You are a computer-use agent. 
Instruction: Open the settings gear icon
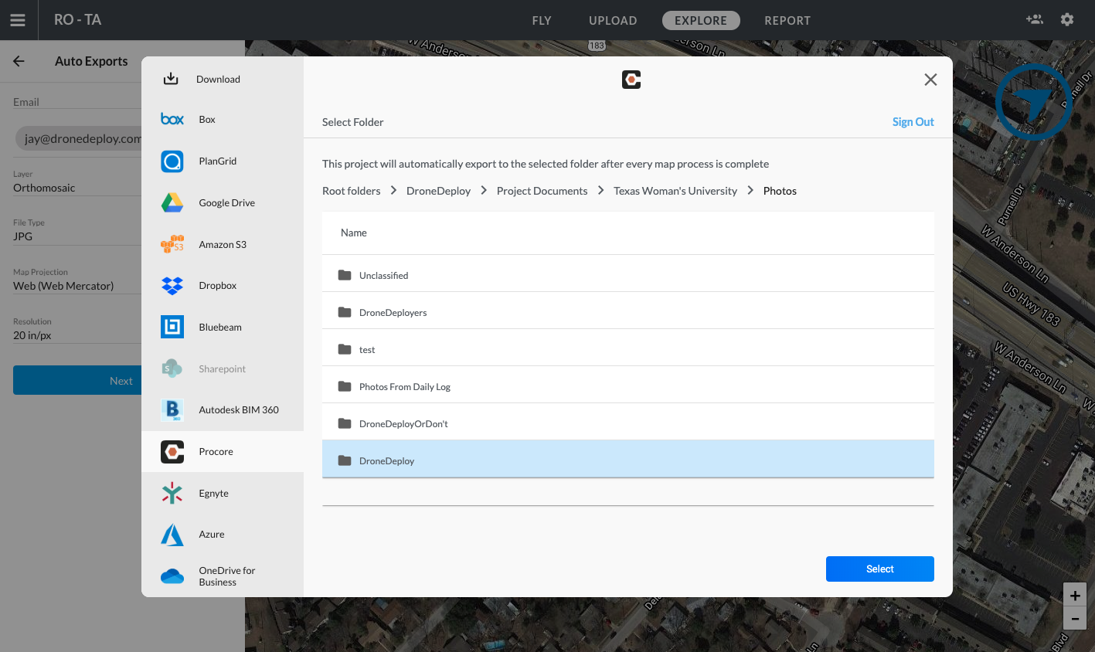coord(1067,19)
